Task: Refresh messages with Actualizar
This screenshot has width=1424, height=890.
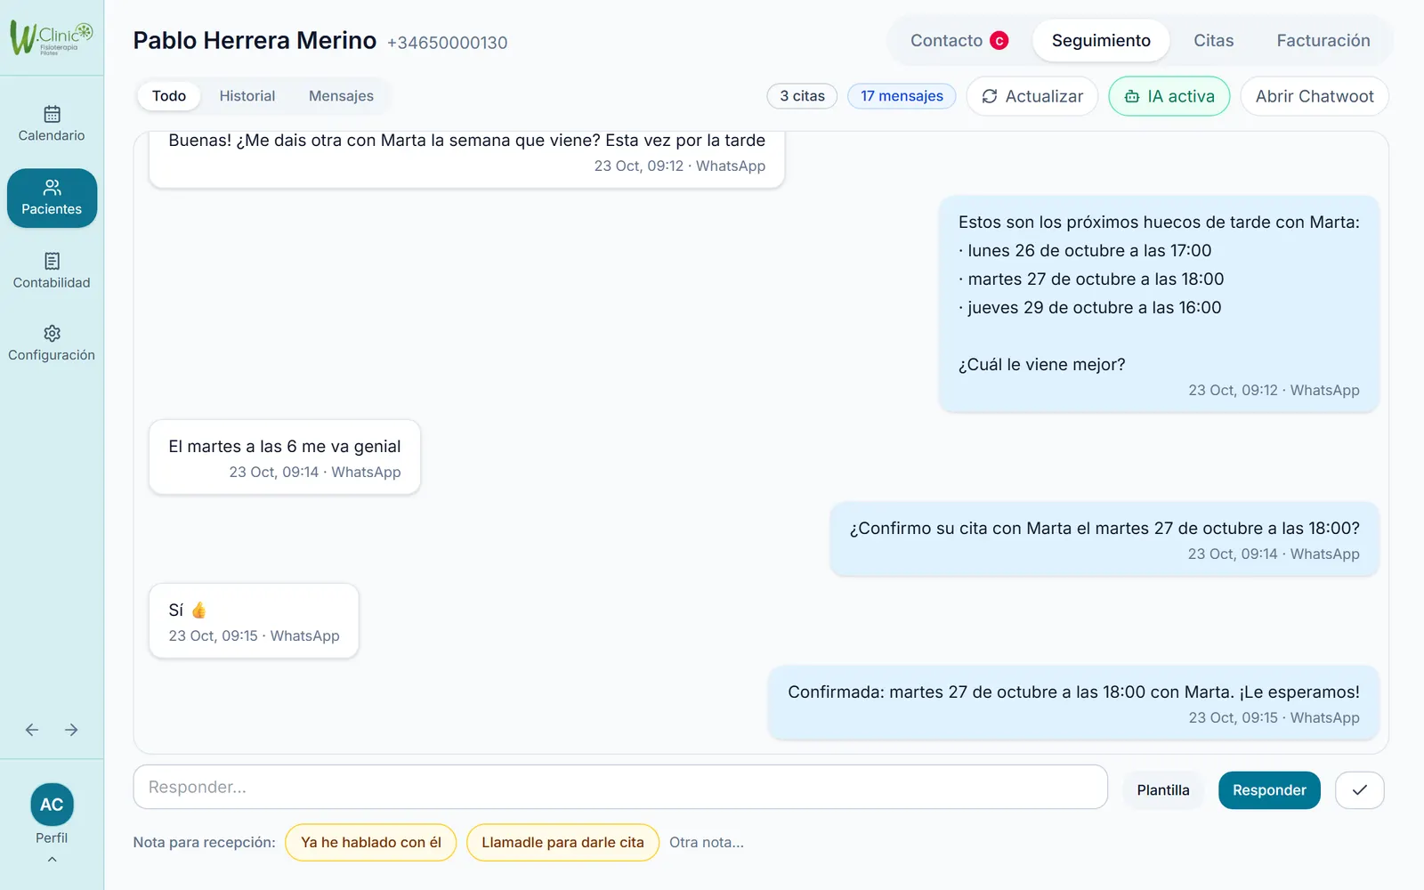Action: coord(1032,96)
